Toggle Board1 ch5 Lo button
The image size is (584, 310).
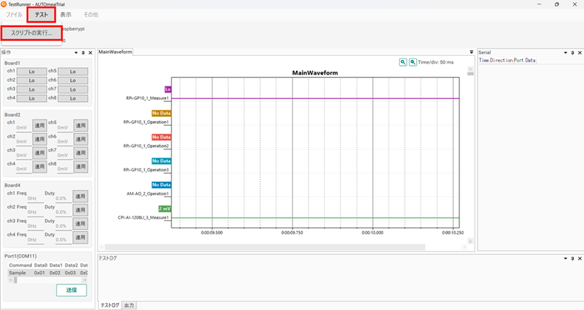pyautogui.click(x=73, y=71)
